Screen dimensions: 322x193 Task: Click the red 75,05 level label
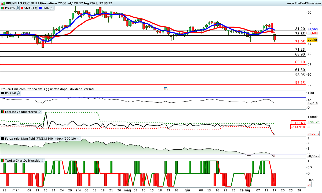pos(300,42)
